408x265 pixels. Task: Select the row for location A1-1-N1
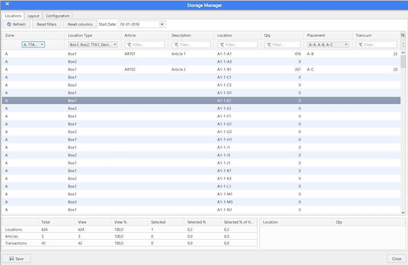(x=201, y=210)
